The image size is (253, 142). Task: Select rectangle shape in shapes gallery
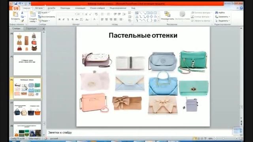point(148,13)
